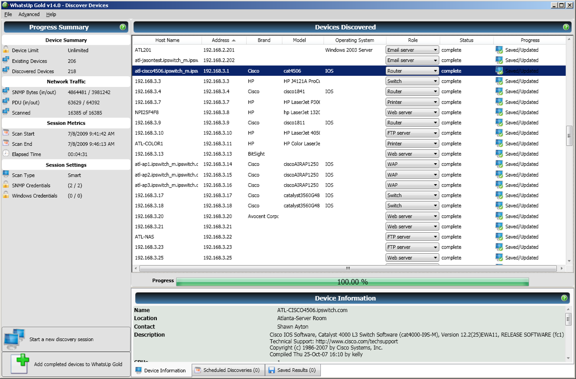The height and width of the screenshot is (379, 576).
Task: Click Saved/Updated icon for ATL-NAS row
Action: [x=499, y=237]
